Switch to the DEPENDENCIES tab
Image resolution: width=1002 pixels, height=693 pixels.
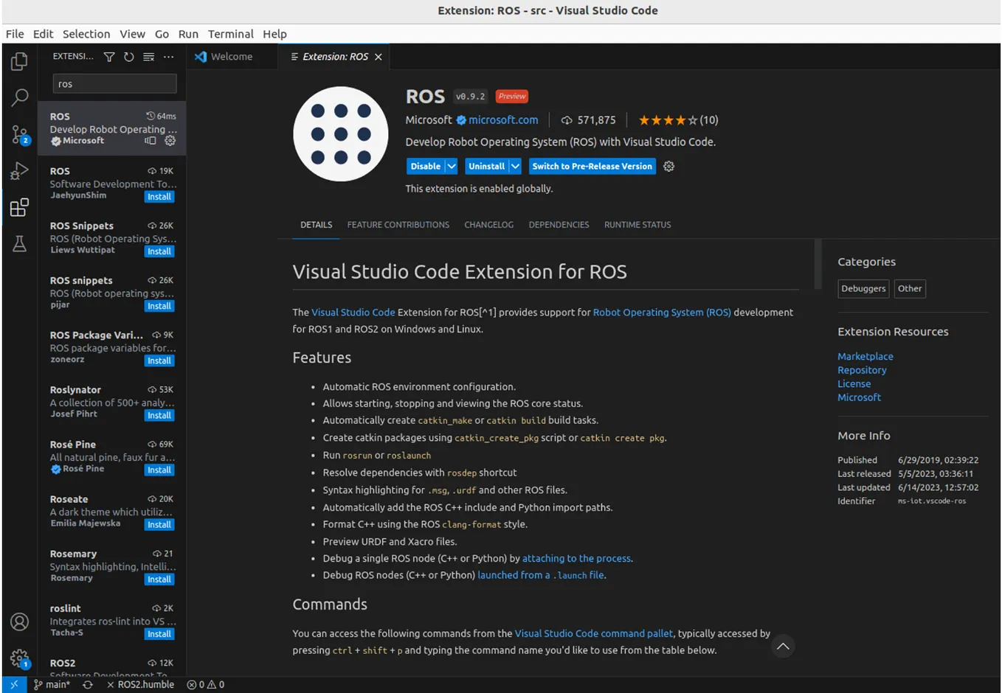559,225
